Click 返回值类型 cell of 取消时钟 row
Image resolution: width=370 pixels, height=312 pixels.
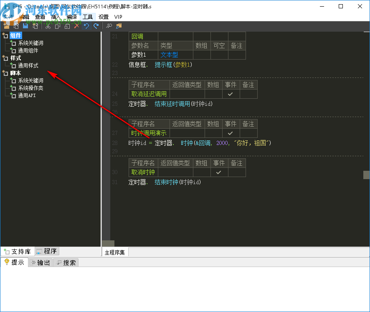click(x=175, y=172)
